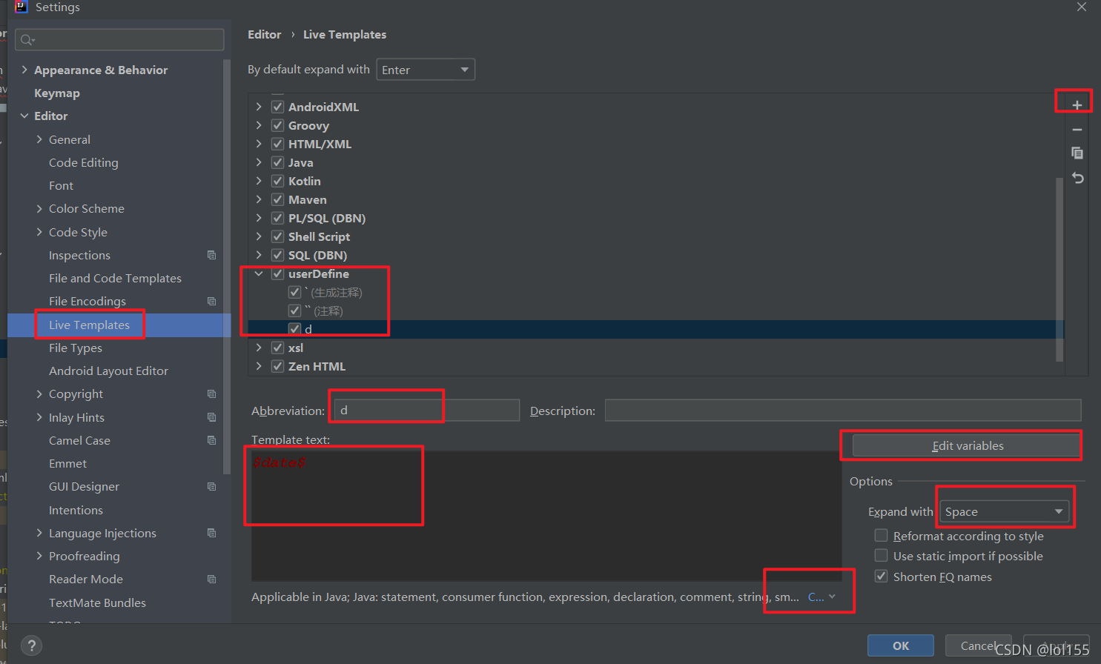Click project-level icon next to Language Injections

coord(212,533)
